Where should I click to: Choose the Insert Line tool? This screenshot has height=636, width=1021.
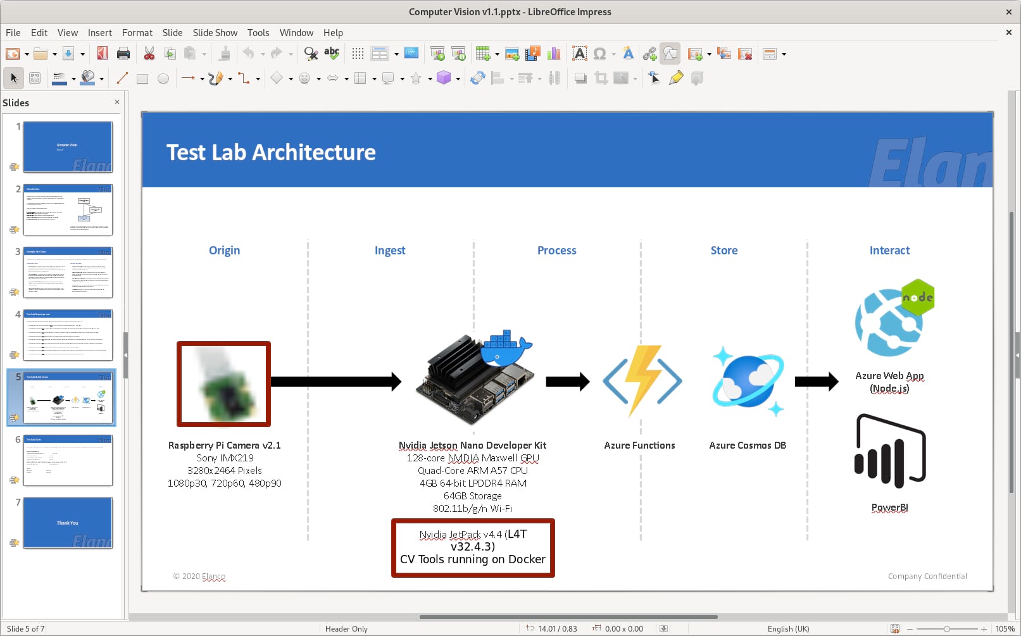pos(122,78)
